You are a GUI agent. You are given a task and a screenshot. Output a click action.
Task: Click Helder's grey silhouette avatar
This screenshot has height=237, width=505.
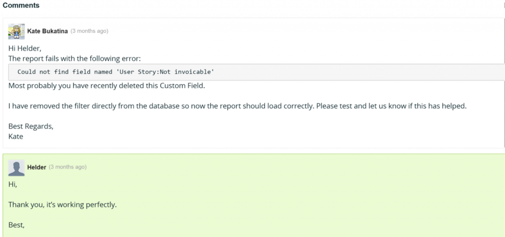pyautogui.click(x=16, y=168)
